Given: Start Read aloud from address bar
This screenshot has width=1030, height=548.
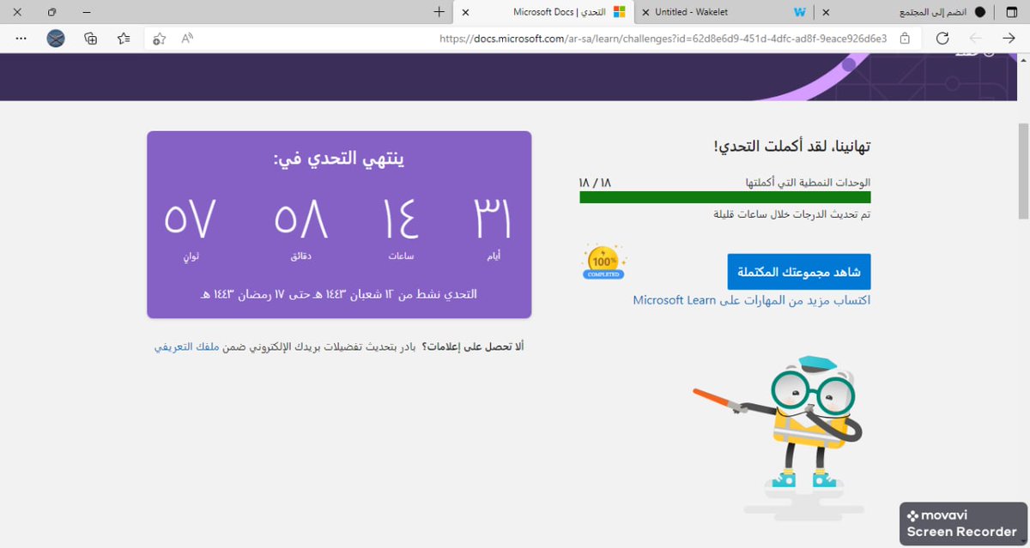Looking at the screenshot, I should click(x=187, y=39).
